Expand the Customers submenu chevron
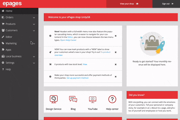 pyautogui.click(x=34, y=31)
